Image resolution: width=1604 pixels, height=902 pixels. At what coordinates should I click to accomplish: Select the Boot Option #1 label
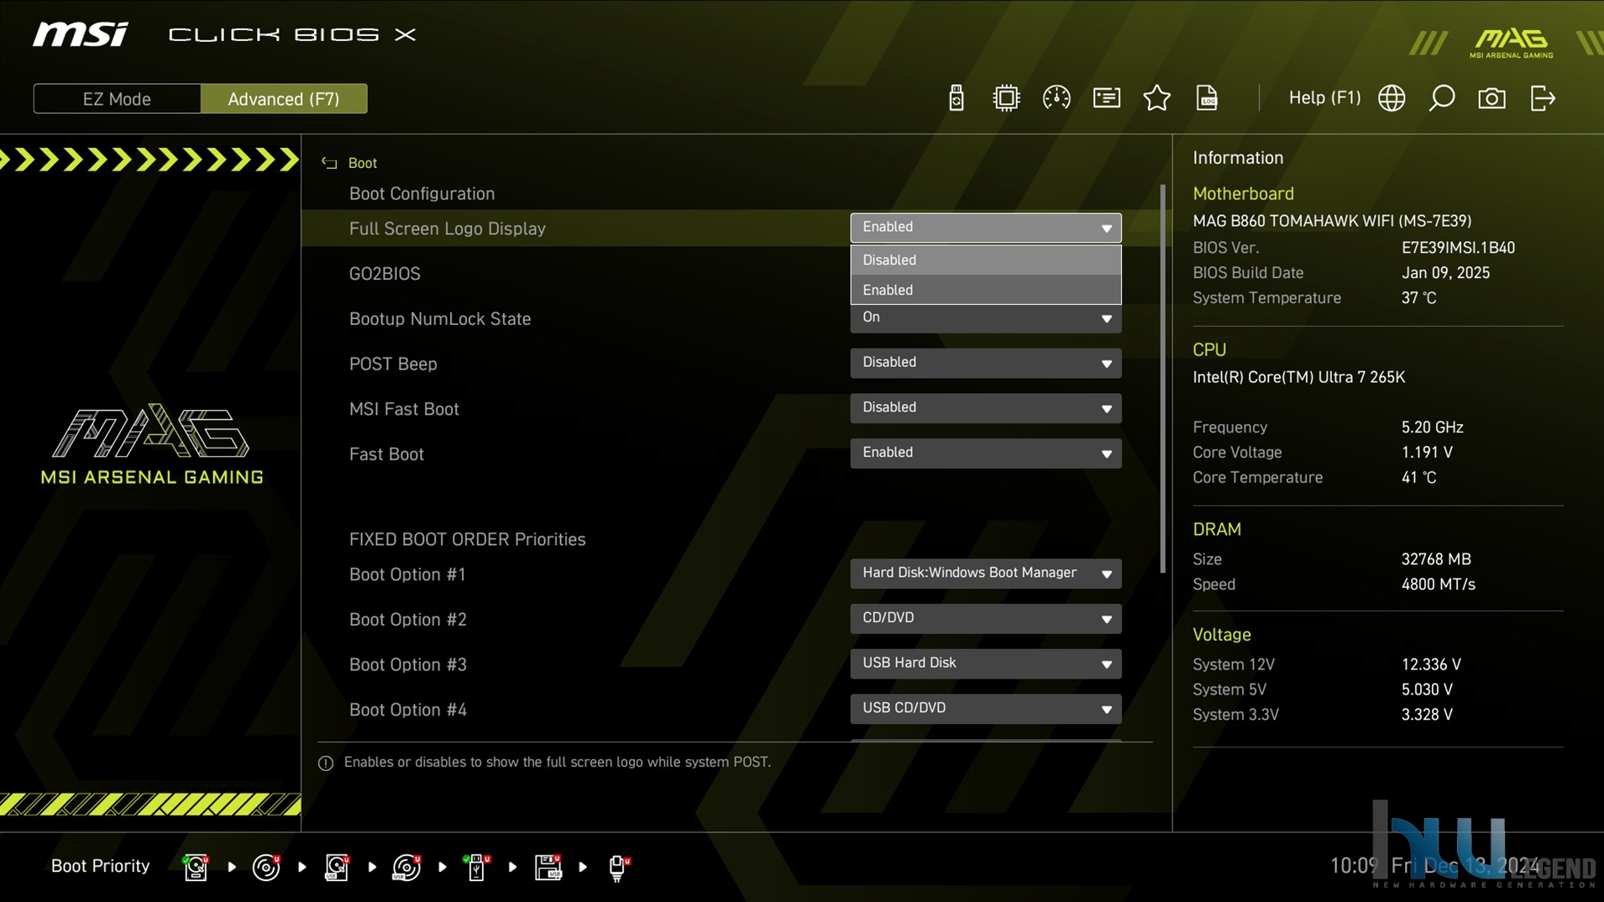(x=407, y=574)
